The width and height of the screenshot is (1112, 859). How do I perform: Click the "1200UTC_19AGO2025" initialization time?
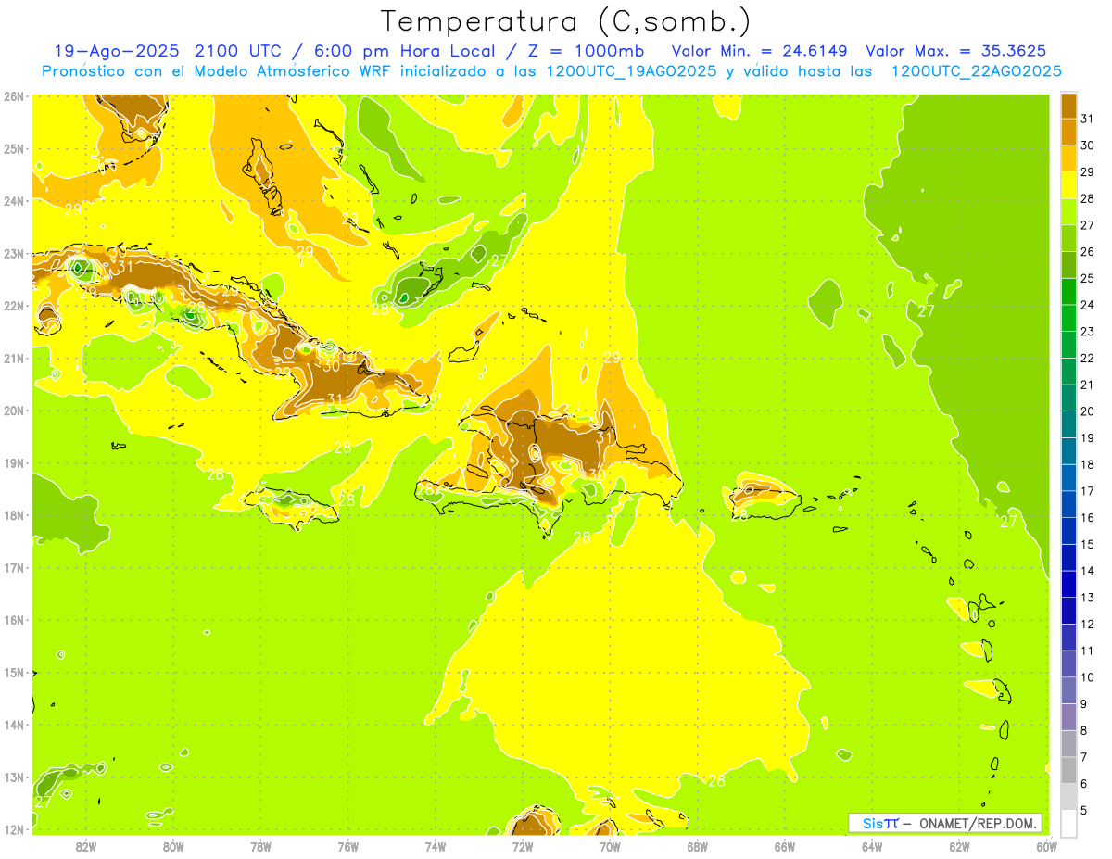tap(632, 71)
